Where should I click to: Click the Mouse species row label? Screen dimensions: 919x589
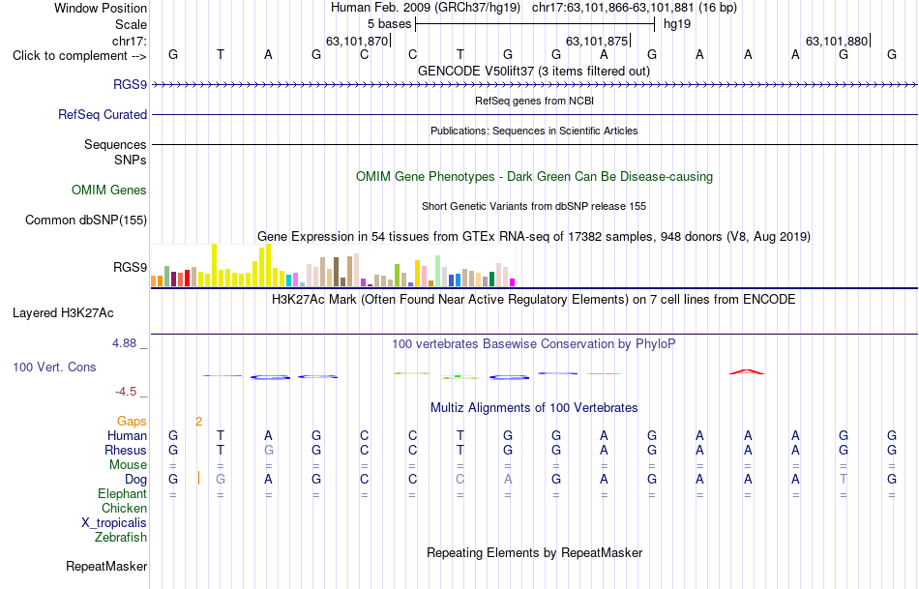click(128, 465)
